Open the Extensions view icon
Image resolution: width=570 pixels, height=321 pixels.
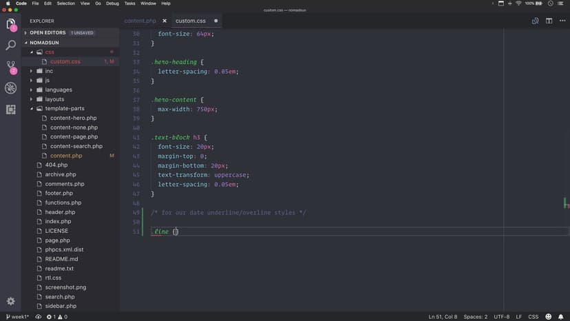(x=11, y=109)
